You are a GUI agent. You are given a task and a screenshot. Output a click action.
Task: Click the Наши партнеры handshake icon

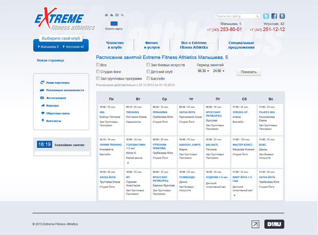42,83
